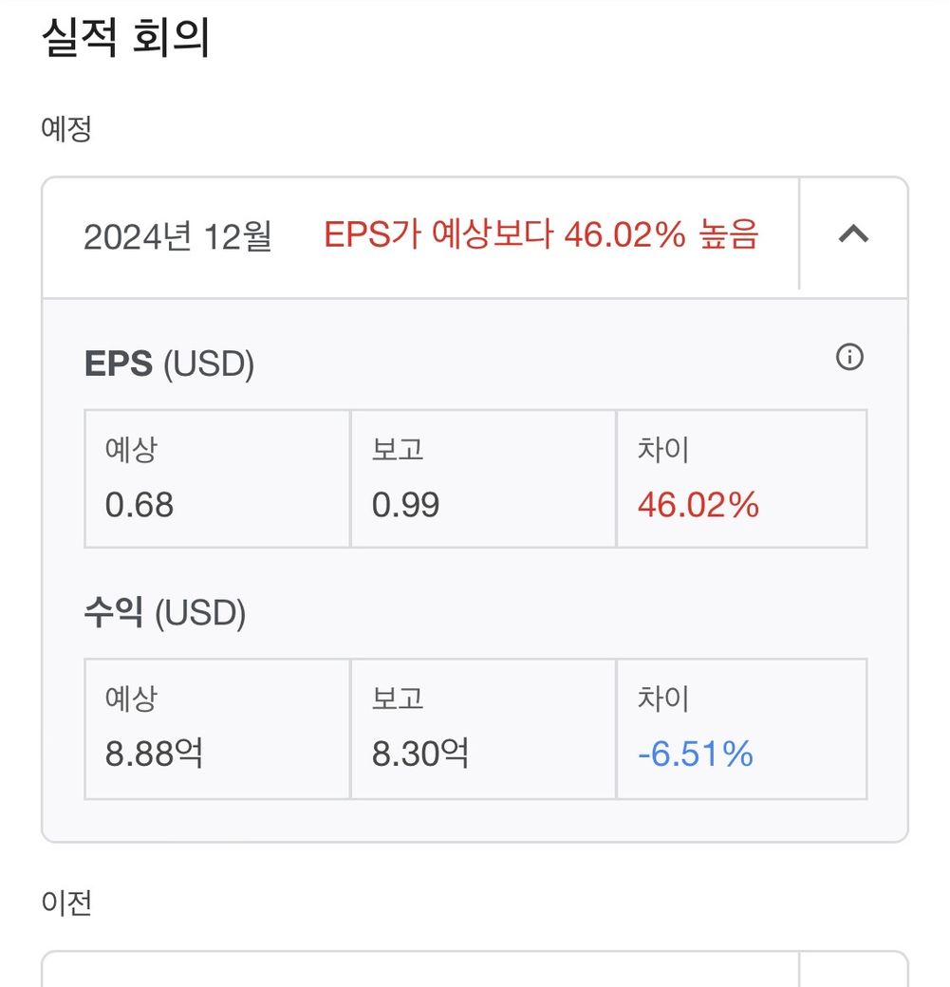Viewport: 950px width, 987px height.
Task: Click the EPS (USD) section heading
Action: click(169, 364)
